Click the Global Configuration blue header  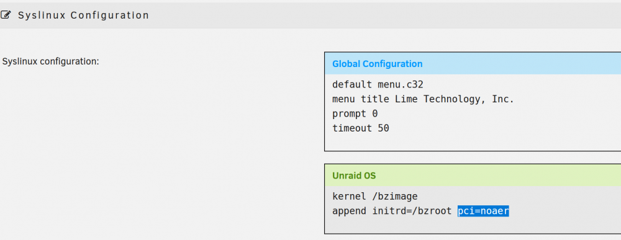(x=473, y=64)
